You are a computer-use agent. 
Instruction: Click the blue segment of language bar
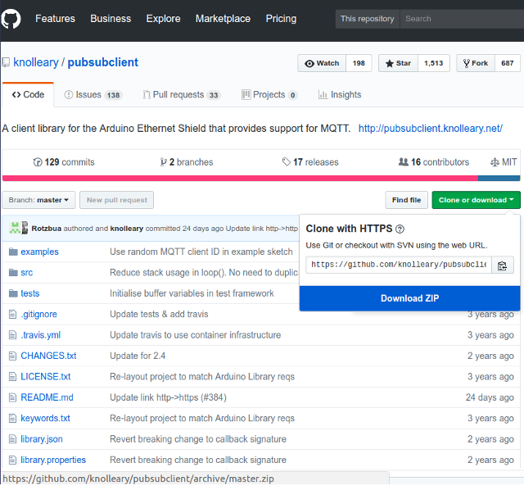point(499,178)
